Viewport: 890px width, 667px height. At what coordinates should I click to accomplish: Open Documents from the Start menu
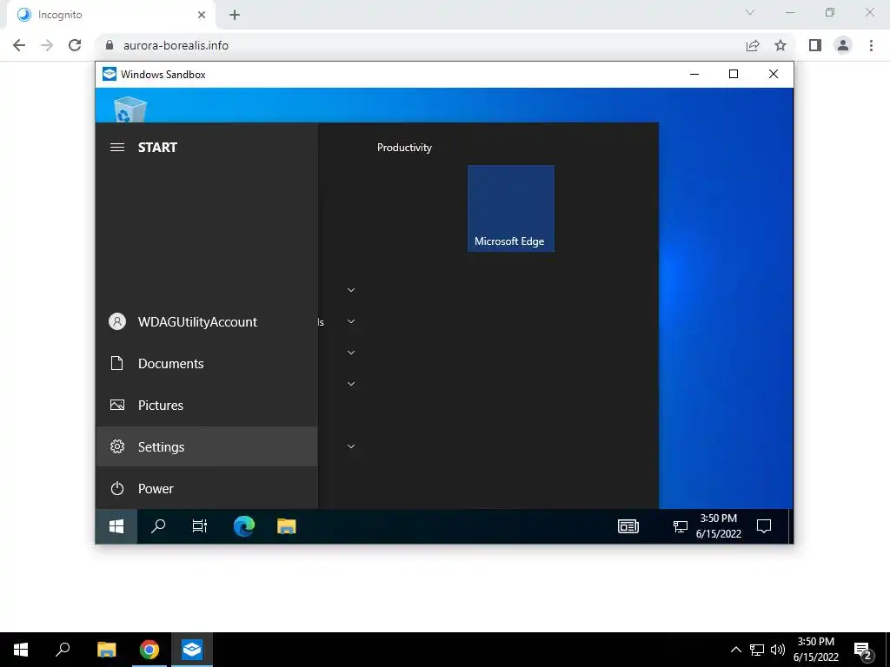coord(207,364)
